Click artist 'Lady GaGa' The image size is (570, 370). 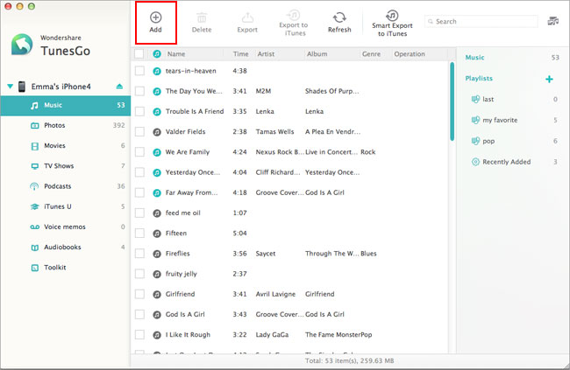coord(272,335)
